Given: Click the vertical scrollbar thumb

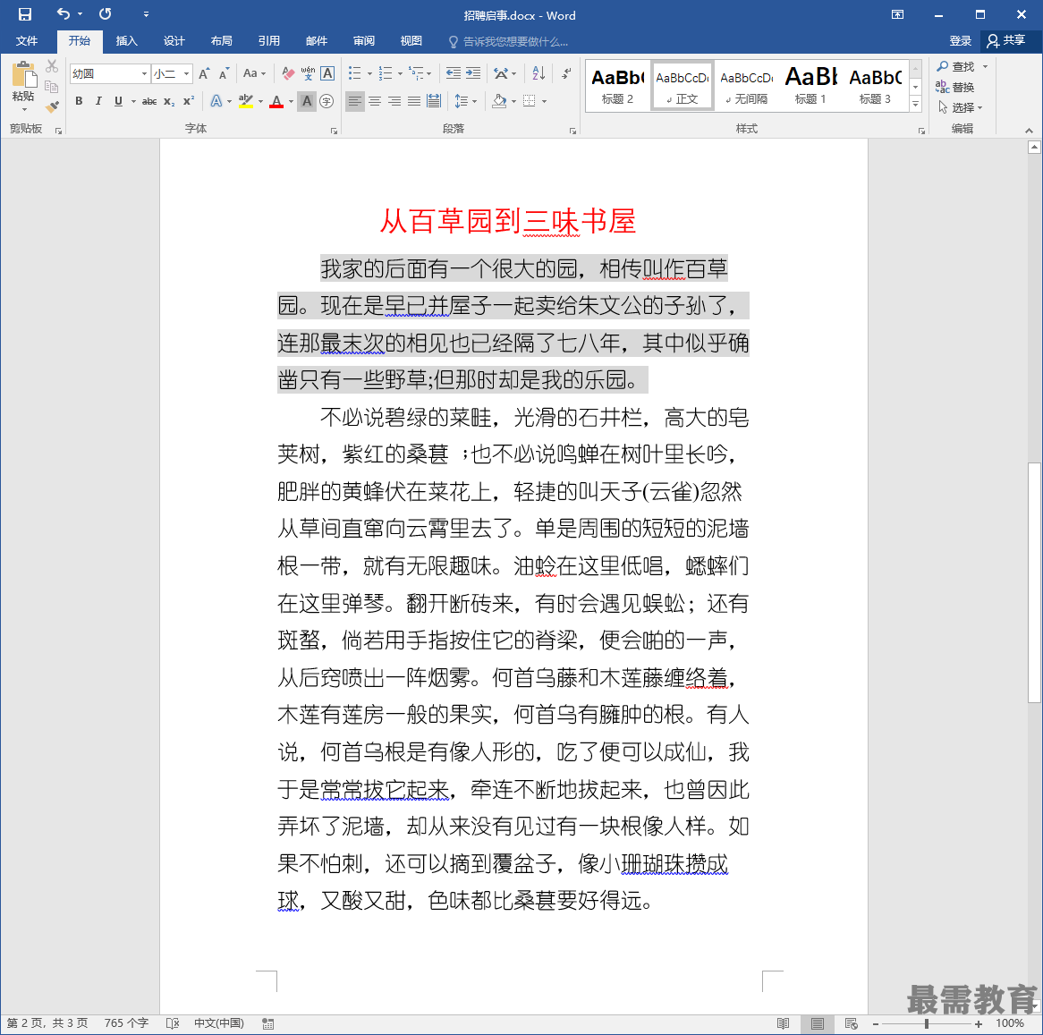Looking at the screenshot, I should tap(1034, 582).
